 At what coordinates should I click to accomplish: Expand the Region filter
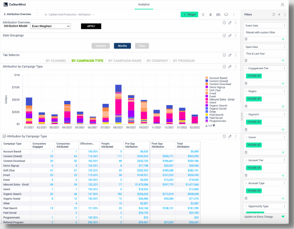tap(246, 91)
